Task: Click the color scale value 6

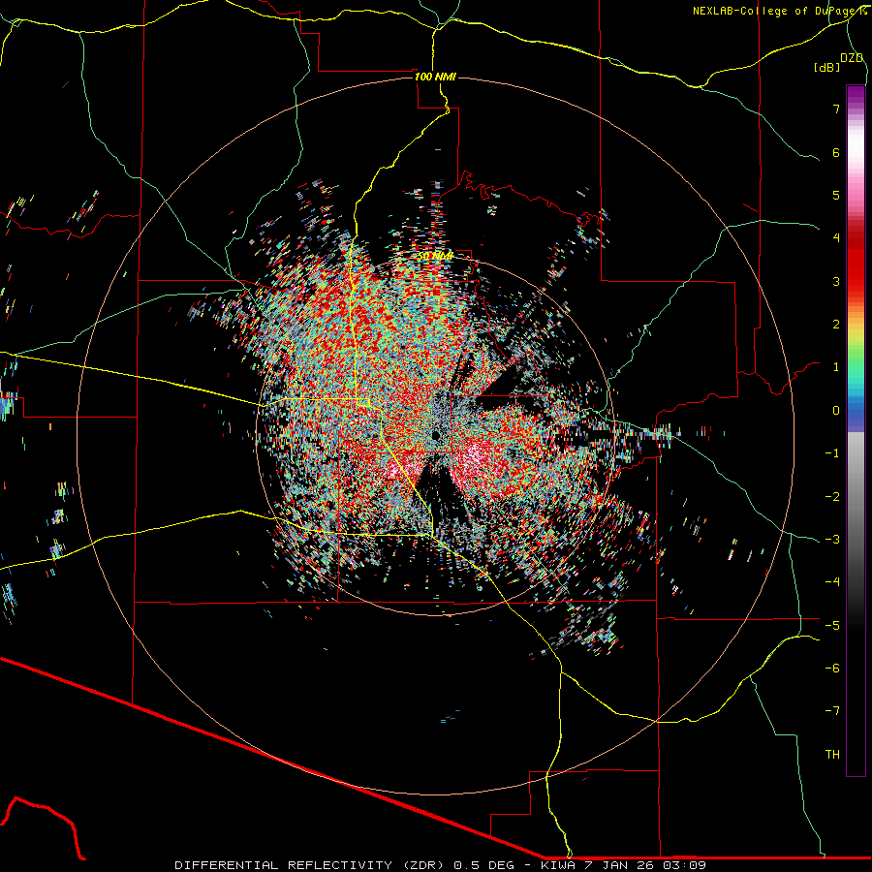Action: point(836,152)
